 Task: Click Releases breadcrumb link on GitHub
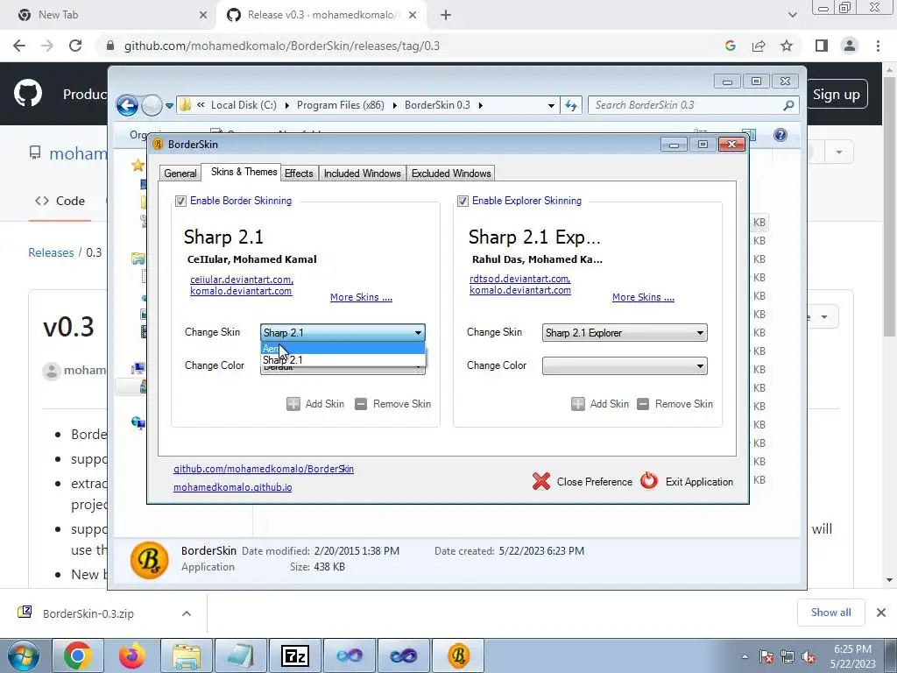pos(51,252)
